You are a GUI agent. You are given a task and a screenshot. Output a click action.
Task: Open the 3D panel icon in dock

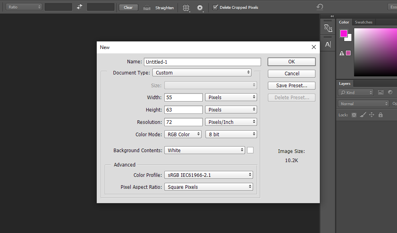point(328,28)
